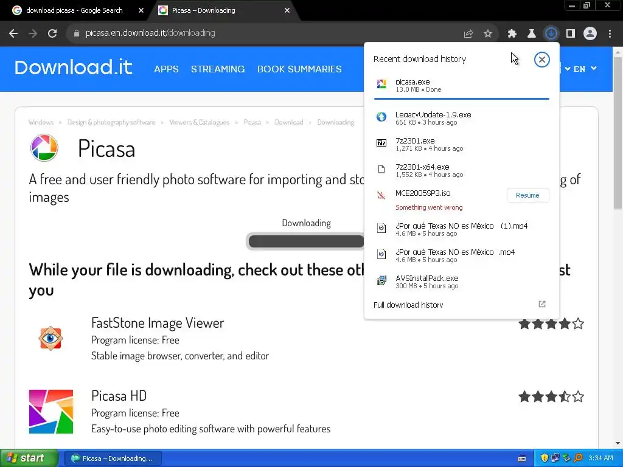Screen dimensions: 623x467
Task: Open Viewers & Catalogues breadcrumb
Action: (x=200, y=122)
